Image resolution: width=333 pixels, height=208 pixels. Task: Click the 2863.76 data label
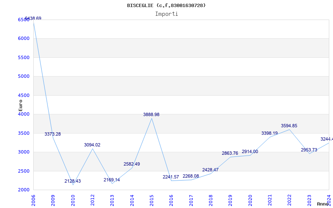tap(230, 153)
